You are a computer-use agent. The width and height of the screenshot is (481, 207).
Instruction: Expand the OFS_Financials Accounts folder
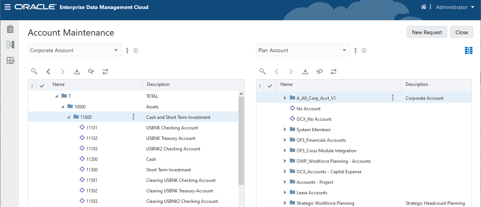285,140
